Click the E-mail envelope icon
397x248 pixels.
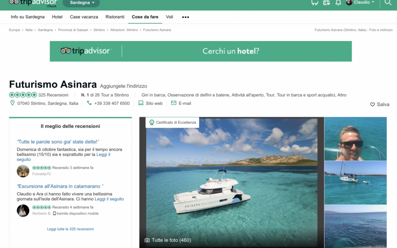click(174, 103)
